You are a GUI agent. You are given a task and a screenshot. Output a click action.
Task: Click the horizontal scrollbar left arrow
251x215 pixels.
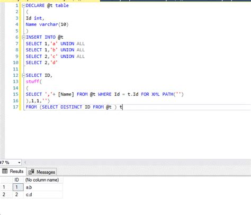[x=25, y=163]
